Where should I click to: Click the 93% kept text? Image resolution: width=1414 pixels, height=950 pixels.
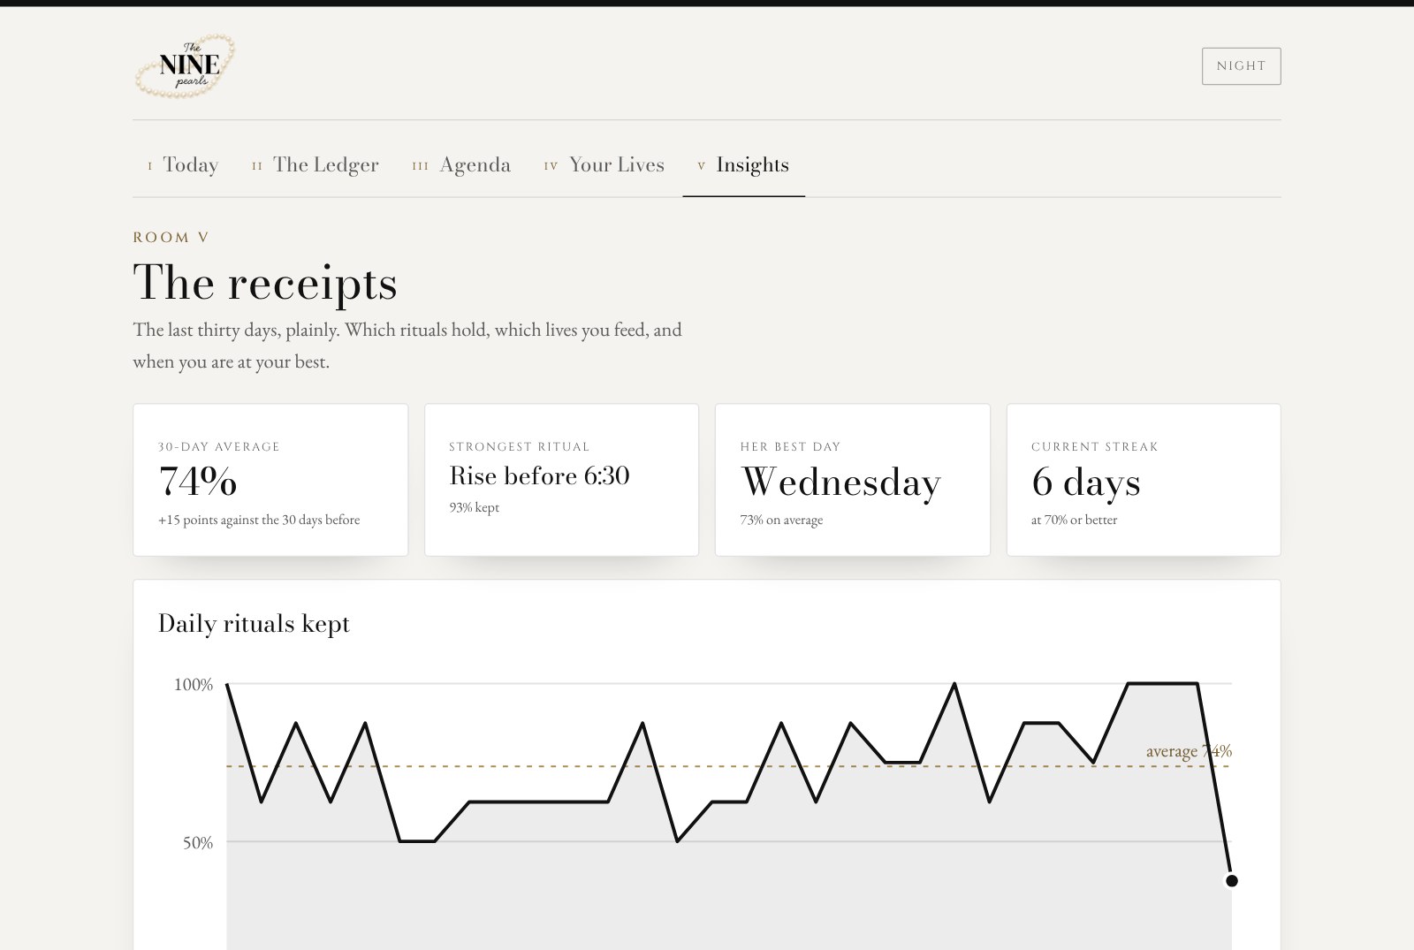tap(474, 508)
